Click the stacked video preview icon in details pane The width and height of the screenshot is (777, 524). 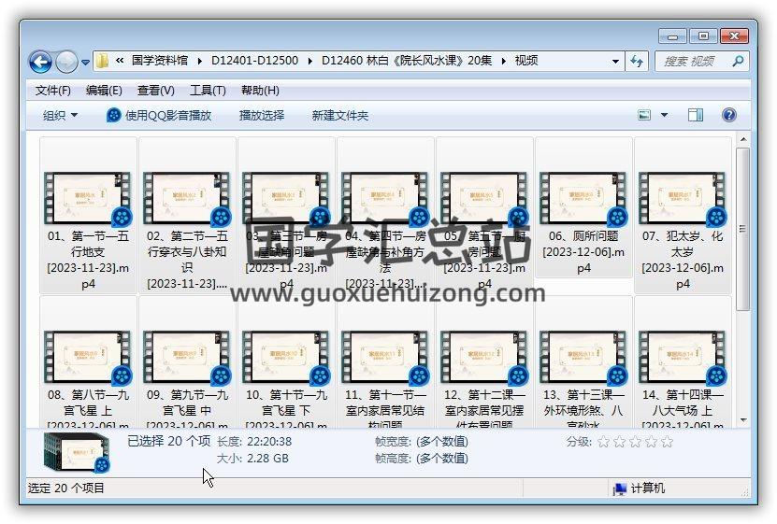click(77, 452)
